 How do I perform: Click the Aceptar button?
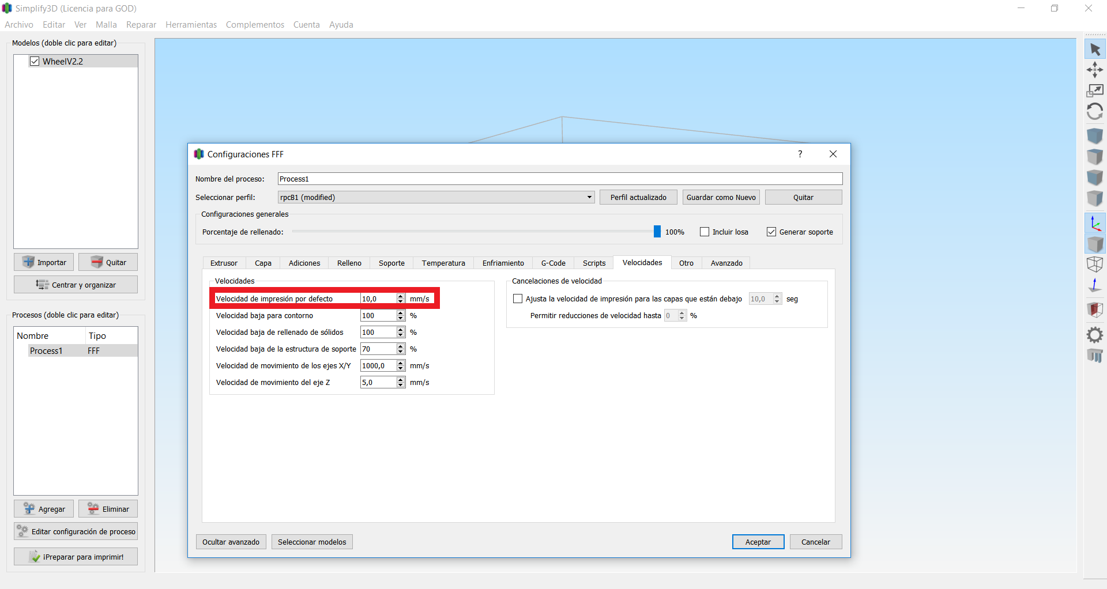758,542
